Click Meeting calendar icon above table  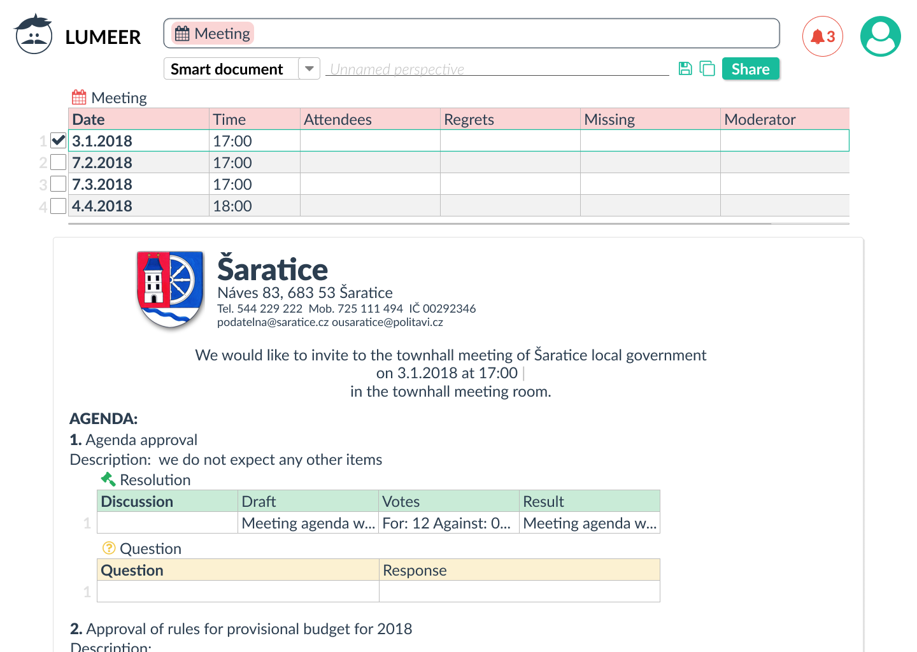click(79, 97)
